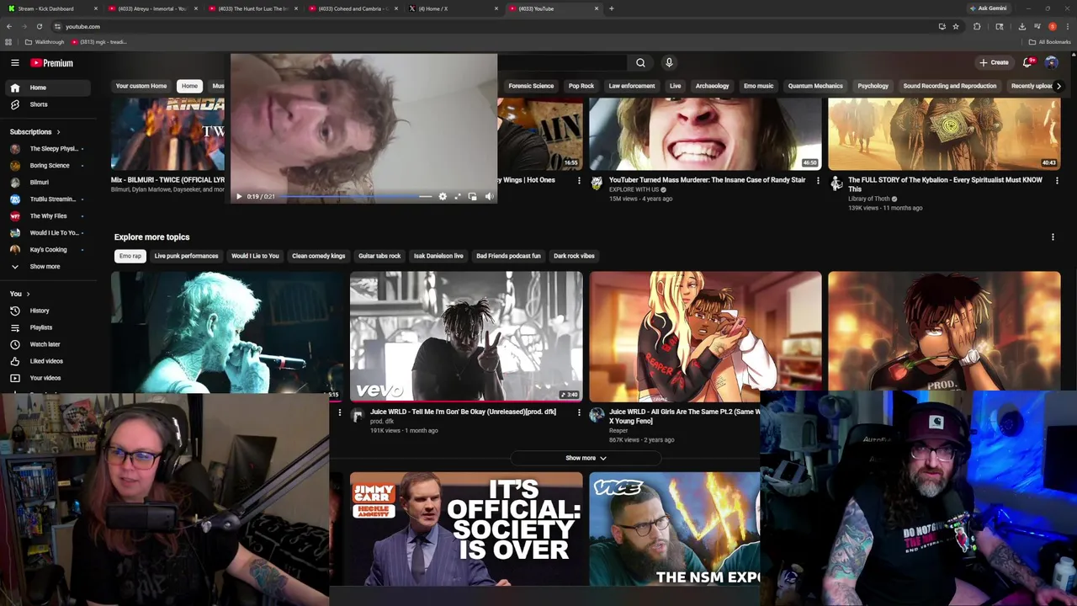Viewport: 1077px width, 606px height.
Task: Mute the video preview with the speaker icon
Action: (489, 196)
